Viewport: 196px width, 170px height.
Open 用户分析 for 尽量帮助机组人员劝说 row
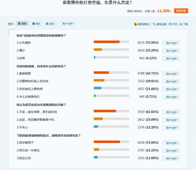171,81
